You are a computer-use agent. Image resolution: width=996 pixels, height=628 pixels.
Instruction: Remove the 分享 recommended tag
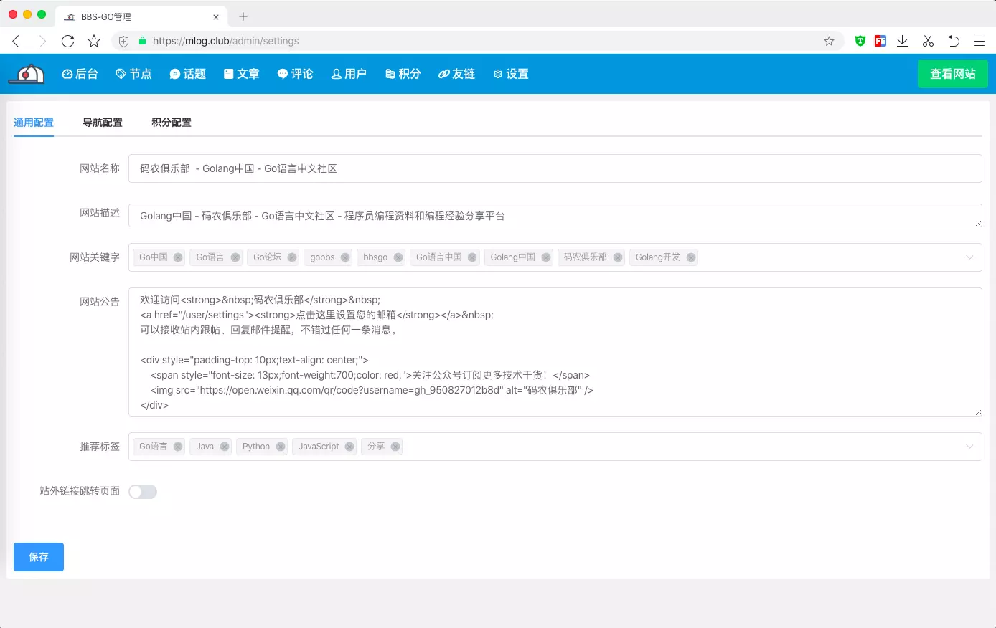click(395, 447)
